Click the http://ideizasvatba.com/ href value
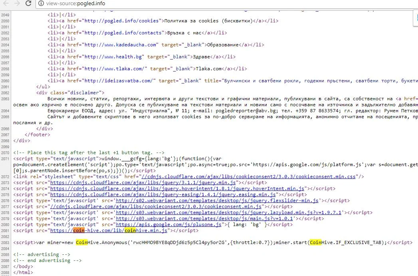 point(119,81)
